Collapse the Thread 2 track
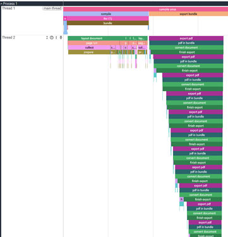228x237 pixels. tap(47, 37)
